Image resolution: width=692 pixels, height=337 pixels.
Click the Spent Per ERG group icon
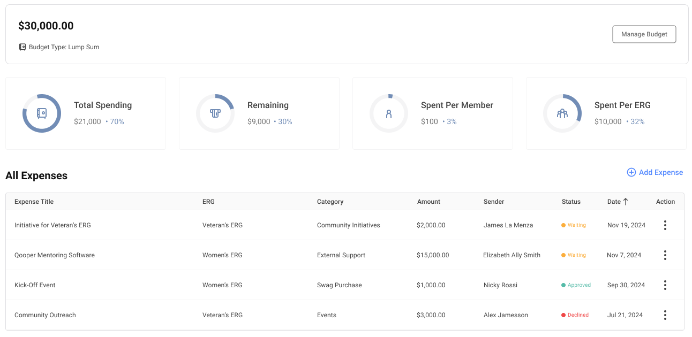click(562, 113)
